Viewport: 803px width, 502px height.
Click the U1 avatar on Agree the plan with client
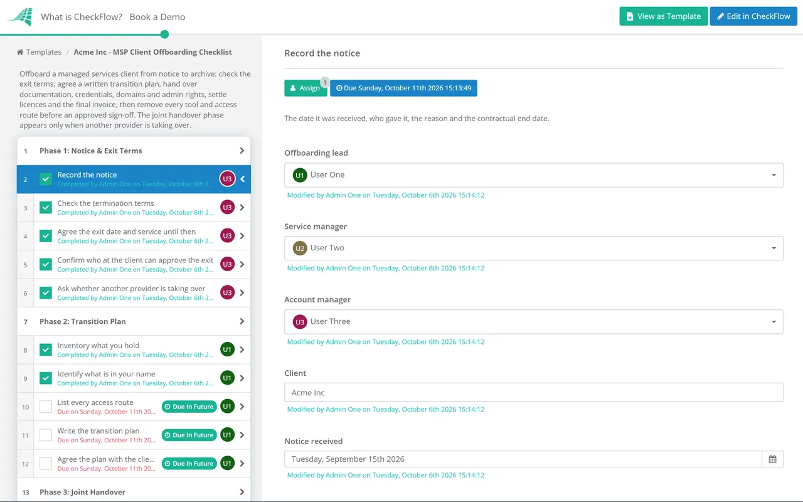[227, 464]
